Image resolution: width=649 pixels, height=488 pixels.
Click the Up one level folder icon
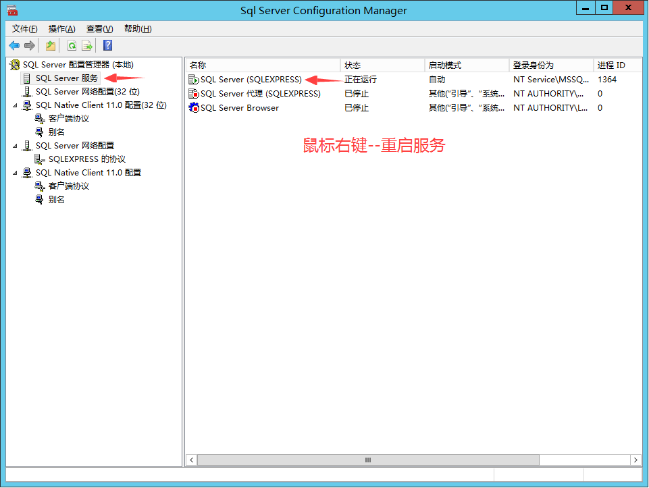point(51,45)
